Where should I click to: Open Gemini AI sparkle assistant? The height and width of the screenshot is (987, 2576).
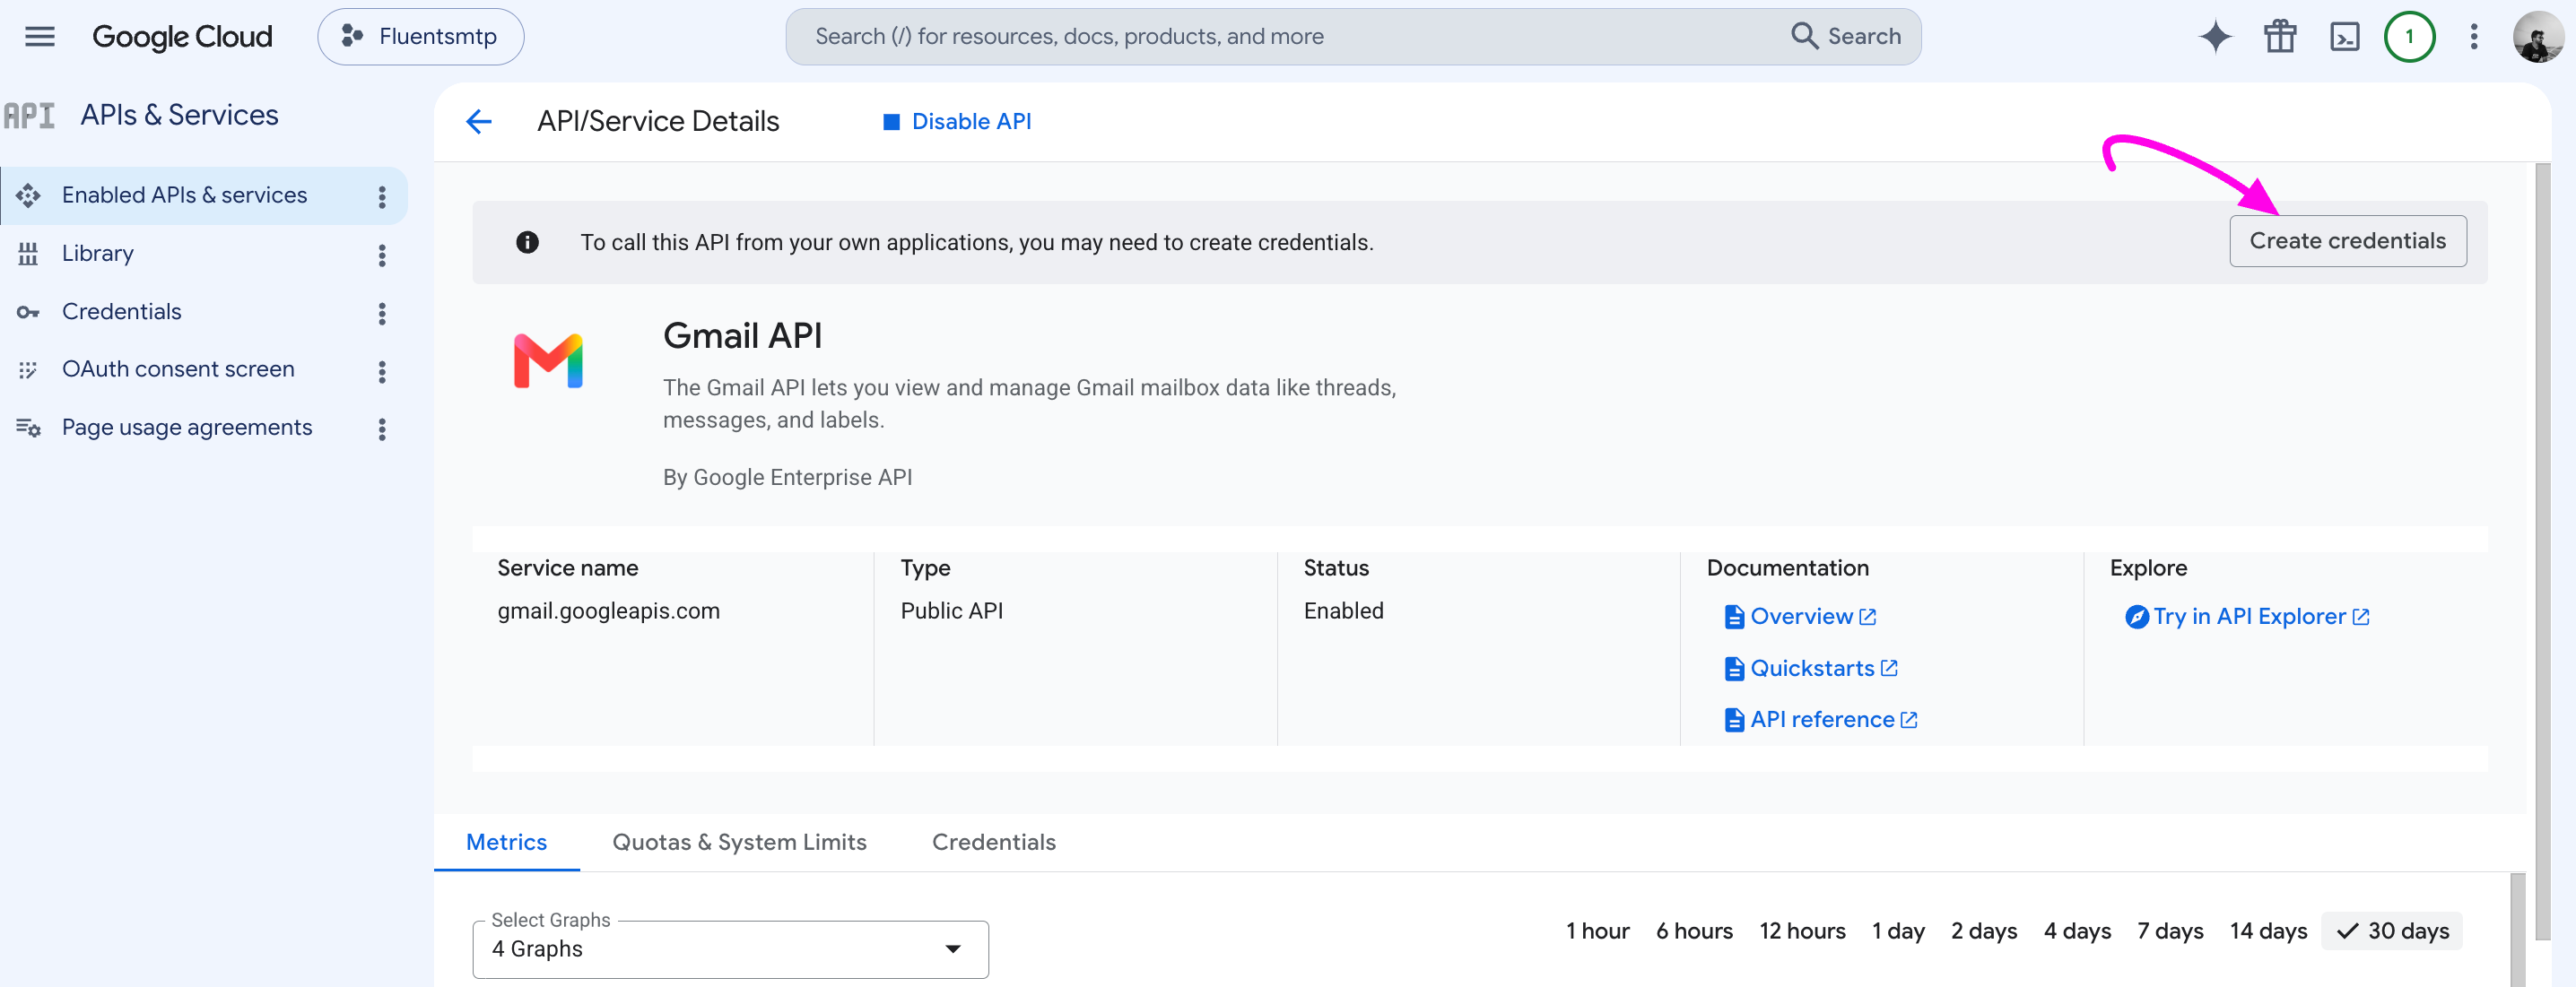pyautogui.click(x=2215, y=37)
